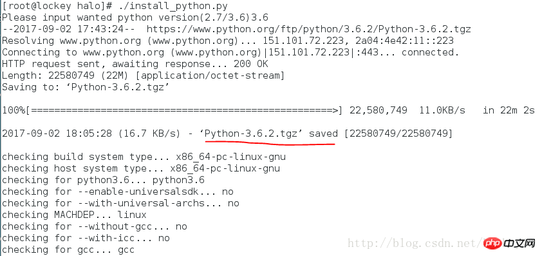Click the blog.csdn.net watermark URL
Screen dimensions: 542x256
tap(415, 243)
